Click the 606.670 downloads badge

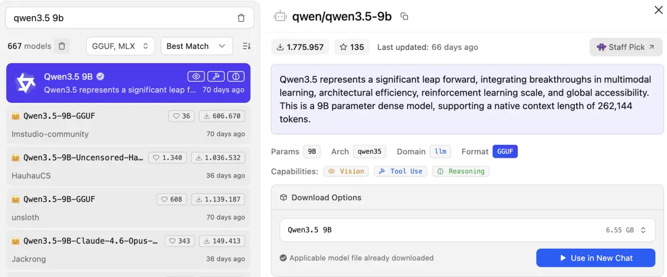tap(222, 116)
